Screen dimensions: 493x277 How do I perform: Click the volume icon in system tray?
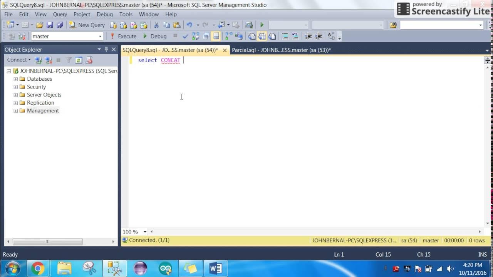coord(450,269)
